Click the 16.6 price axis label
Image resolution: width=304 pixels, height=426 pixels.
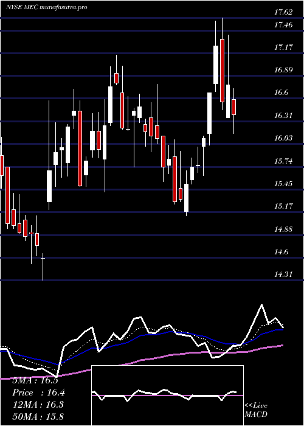[282, 93]
